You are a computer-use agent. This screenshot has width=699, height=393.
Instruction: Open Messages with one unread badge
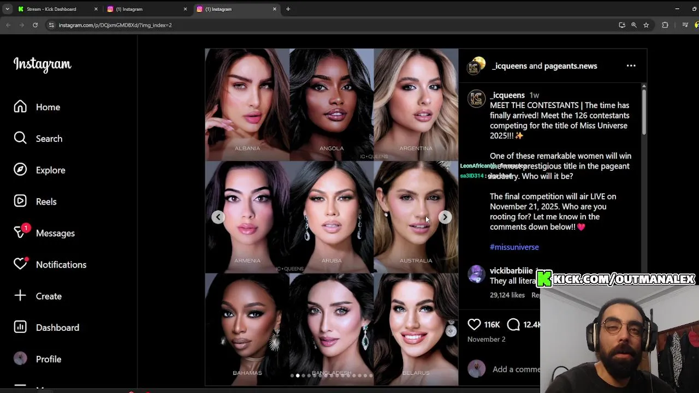44,233
